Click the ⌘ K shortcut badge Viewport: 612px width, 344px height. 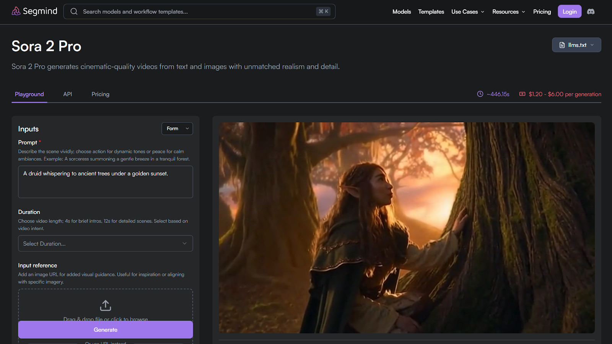tap(324, 11)
